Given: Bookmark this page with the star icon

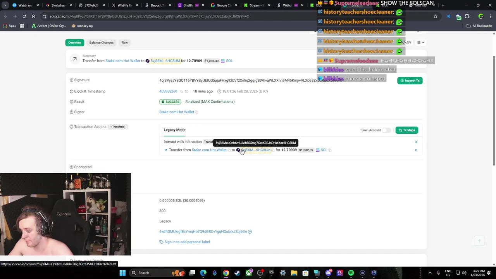Looking at the screenshot, I should tap(436, 16).
